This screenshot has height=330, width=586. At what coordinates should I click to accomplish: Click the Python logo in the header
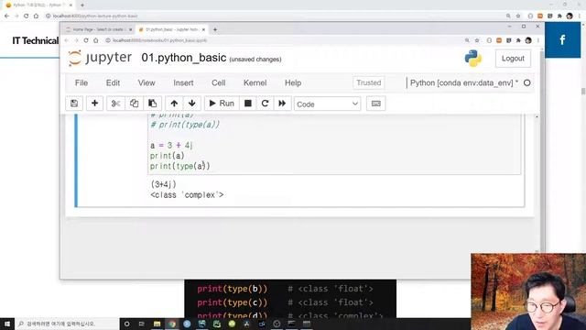click(x=473, y=59)
